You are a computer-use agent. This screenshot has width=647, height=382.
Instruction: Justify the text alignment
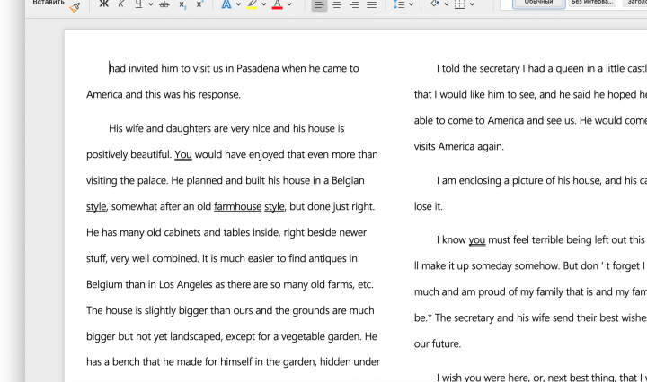(371, 5)
